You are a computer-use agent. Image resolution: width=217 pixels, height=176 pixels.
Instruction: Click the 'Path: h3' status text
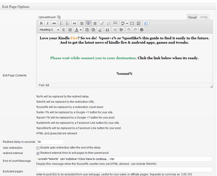click(x=44, y=85)
